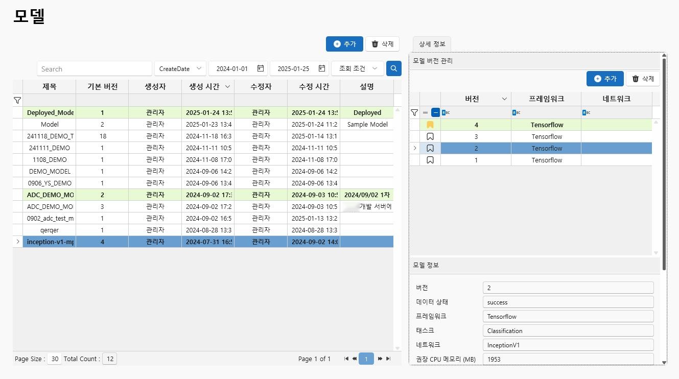Image resolution: width=679 pixels, height=379 pixels.
Task: Toggle the bookmark on version 3 row
Action: coord(430,136)
